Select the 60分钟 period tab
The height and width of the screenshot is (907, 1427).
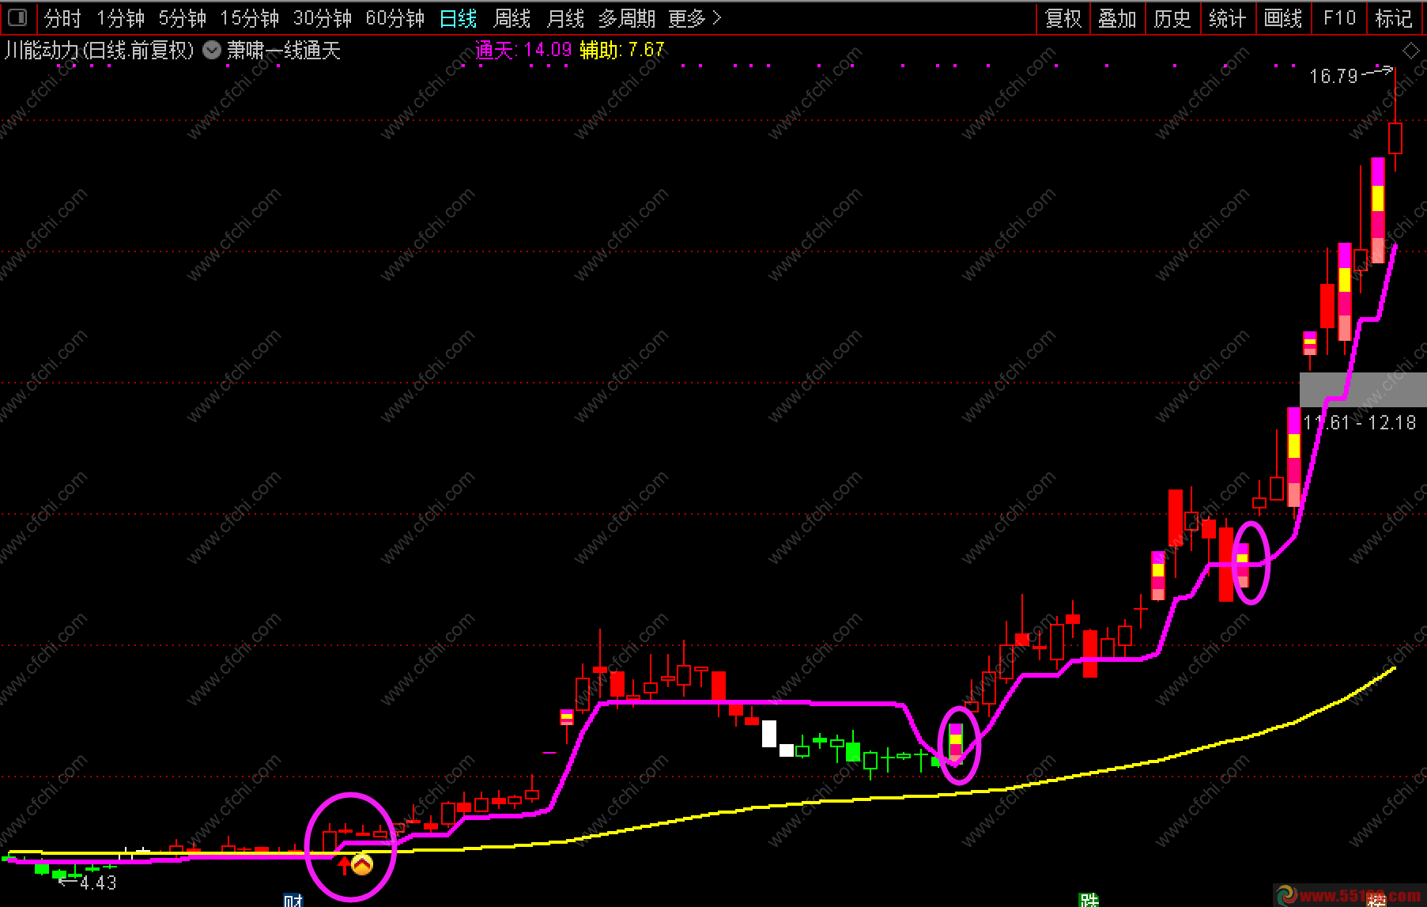tap(395, 18)
